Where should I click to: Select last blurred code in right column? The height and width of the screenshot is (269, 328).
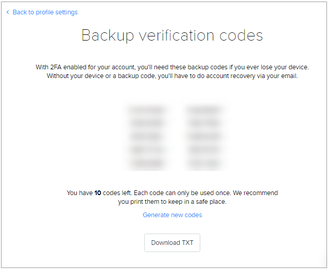[x=204, y=163]
